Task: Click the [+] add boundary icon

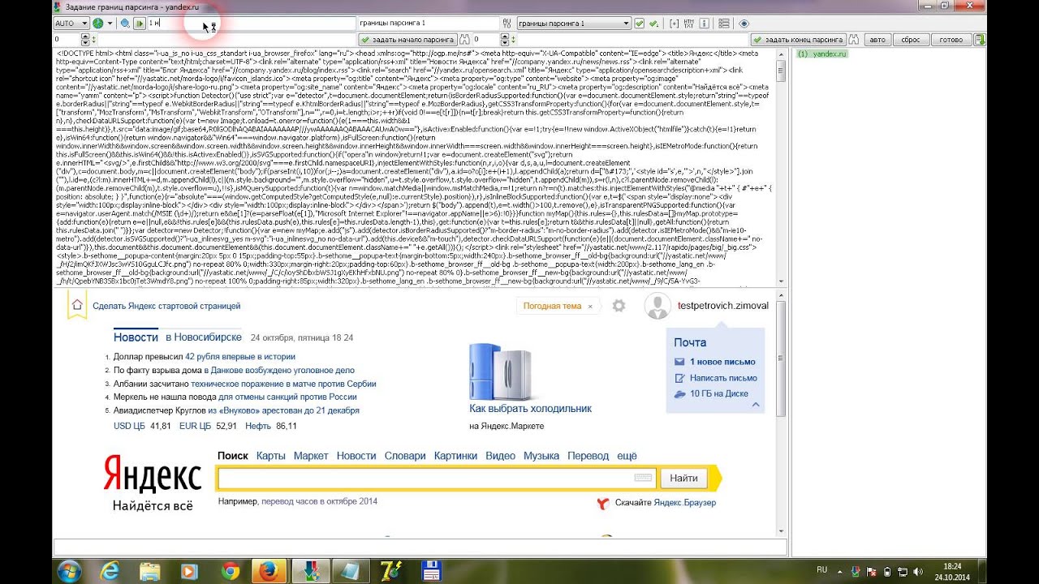Action: [675, 24]
